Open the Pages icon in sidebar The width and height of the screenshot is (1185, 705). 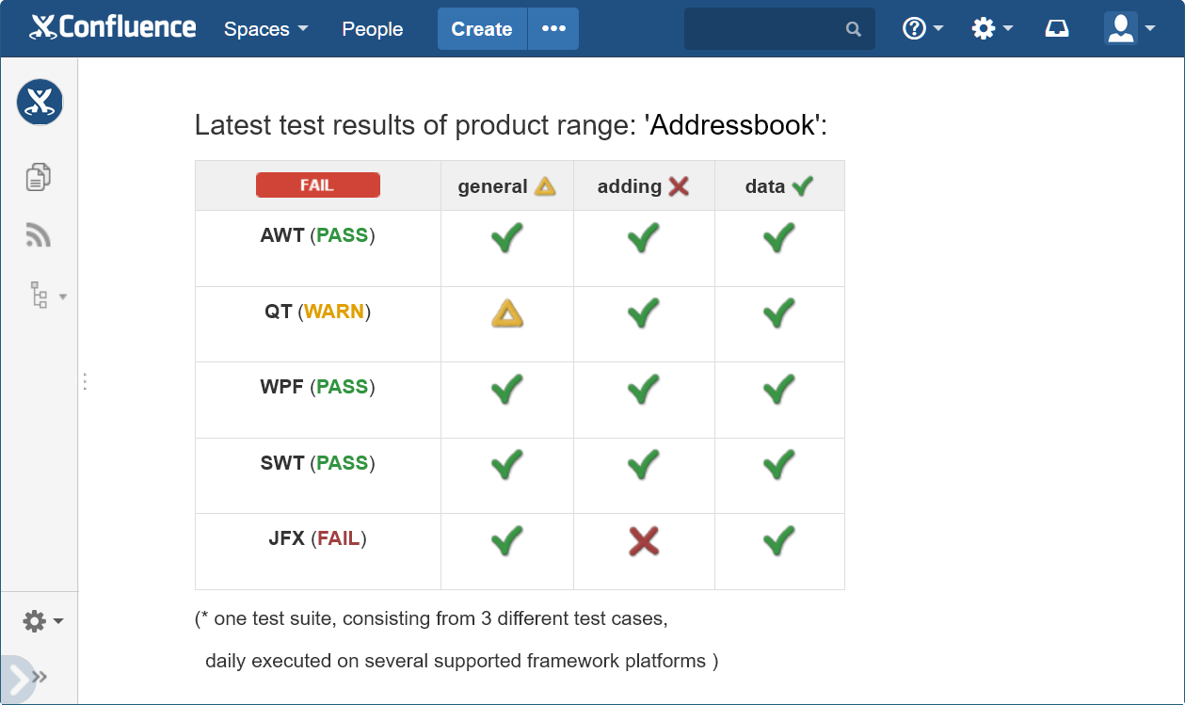(39, 176)
